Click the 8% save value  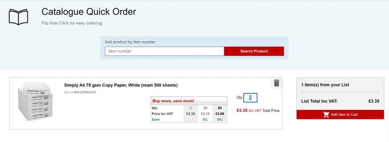(x=220, y=120)
